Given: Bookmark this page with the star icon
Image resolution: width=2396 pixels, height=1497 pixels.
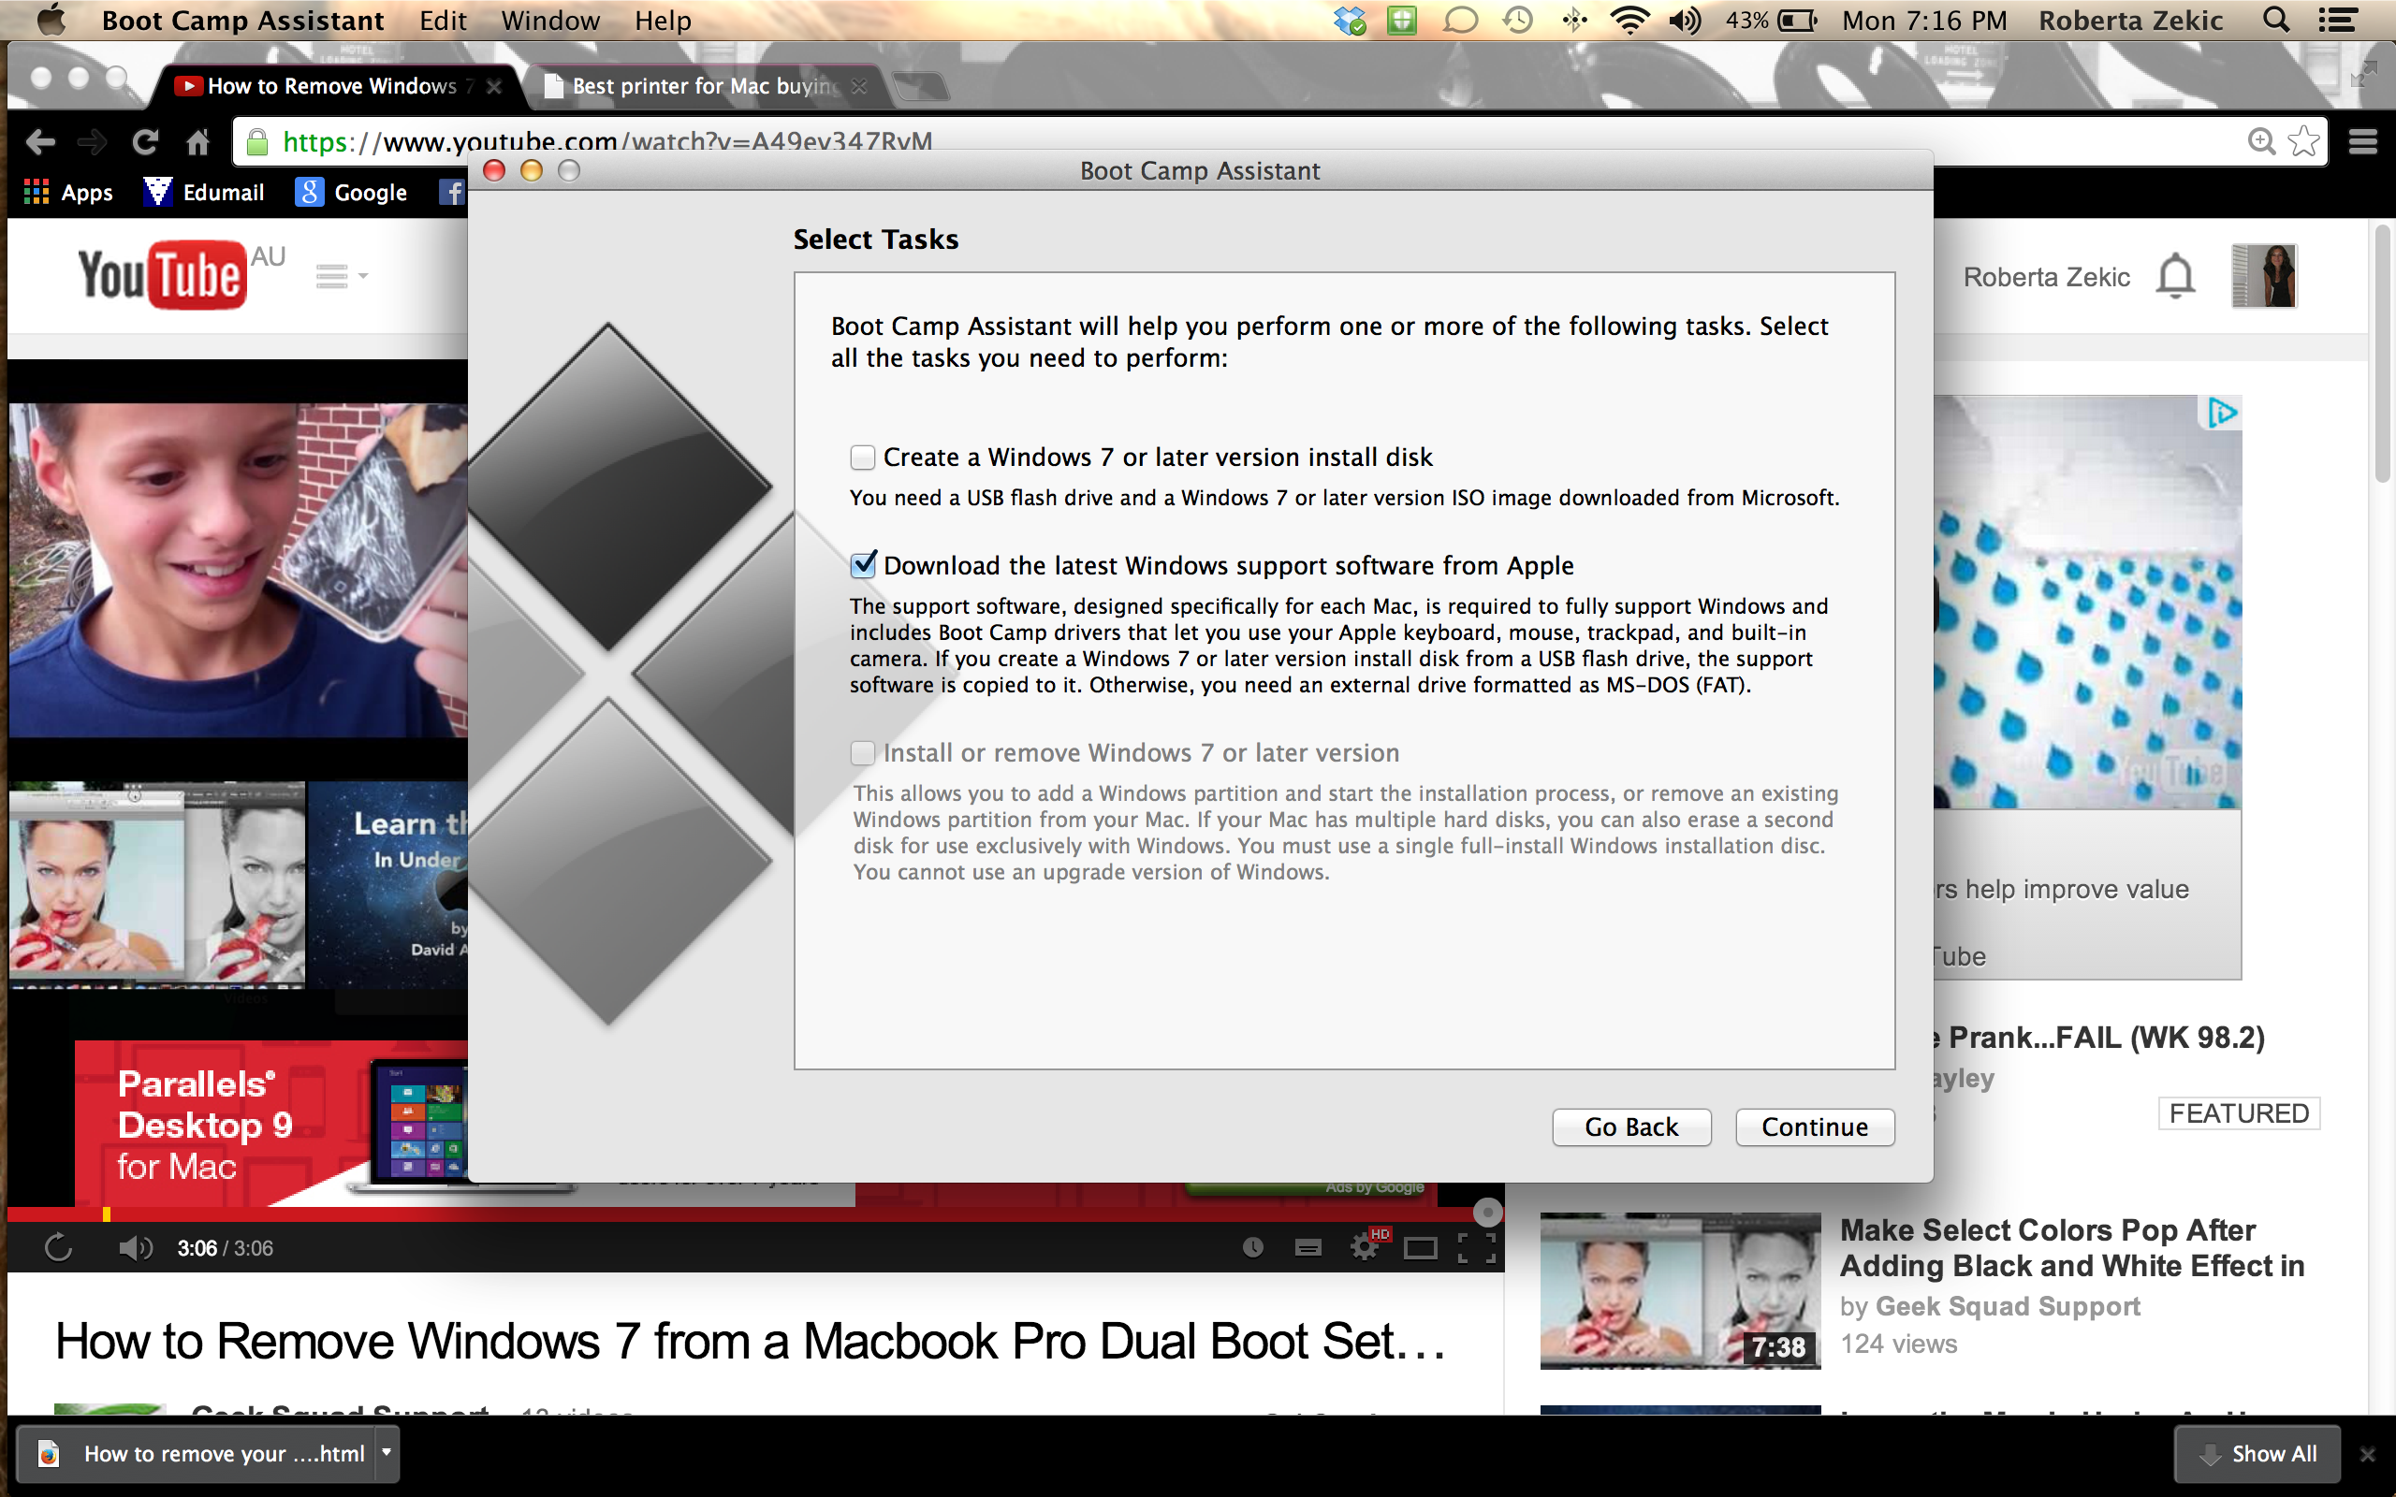Looking at the screenshot, I should (x=2305, y=141).
